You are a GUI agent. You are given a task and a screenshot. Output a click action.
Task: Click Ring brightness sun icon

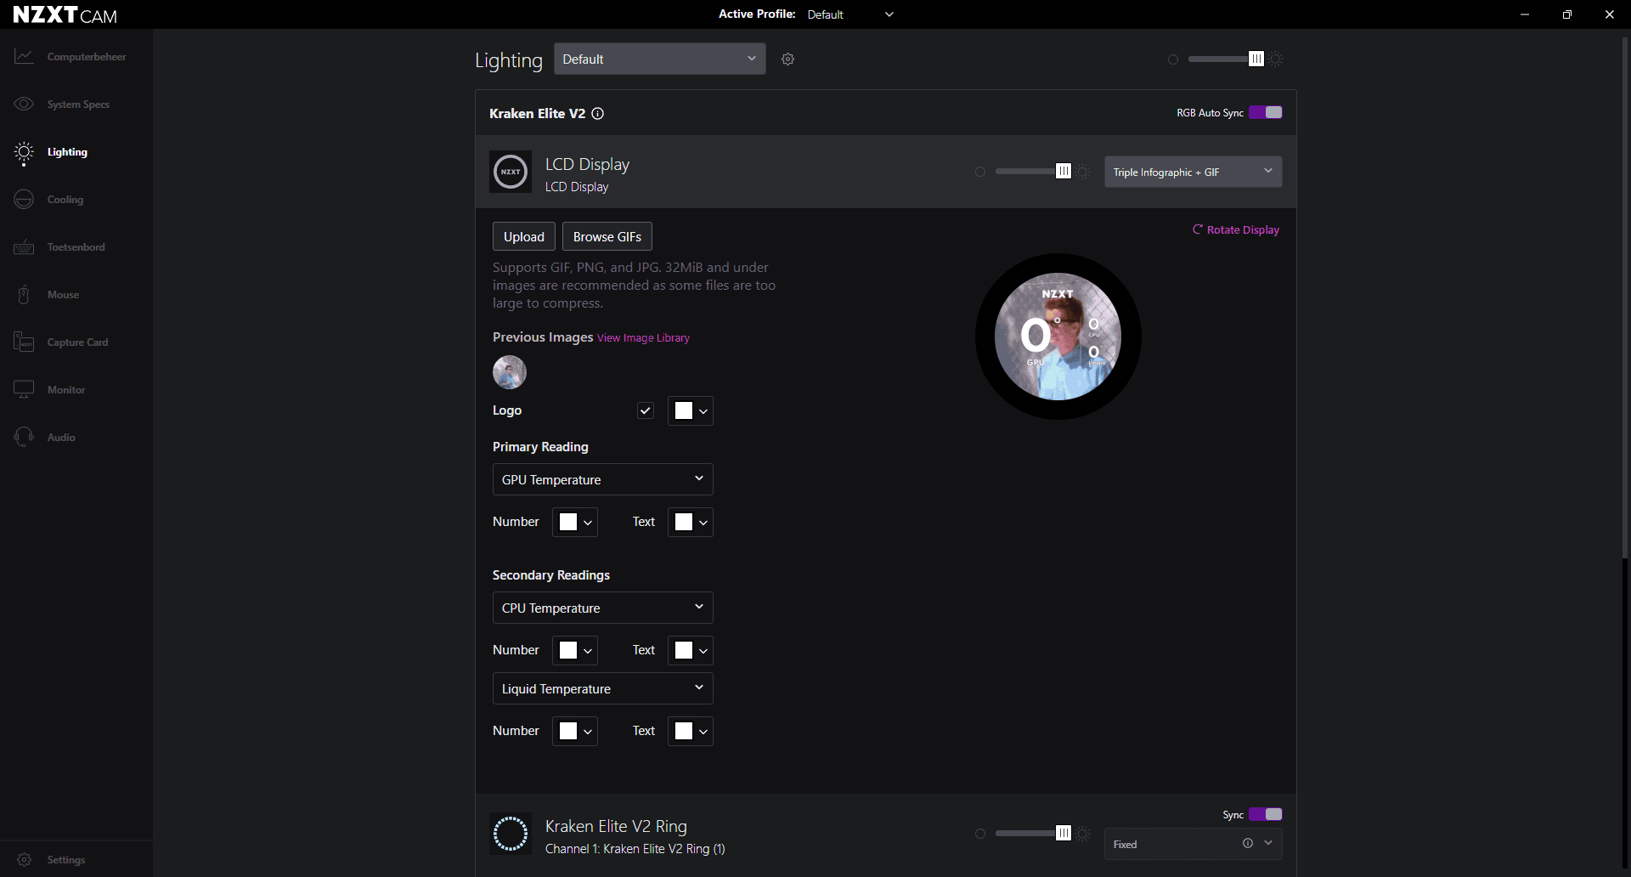[1083, 834]
